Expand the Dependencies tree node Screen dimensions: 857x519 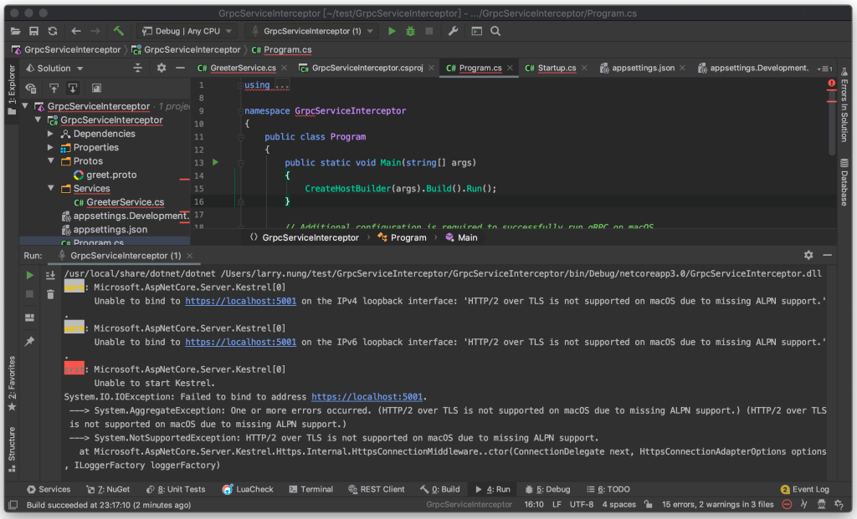pos(50,133)
